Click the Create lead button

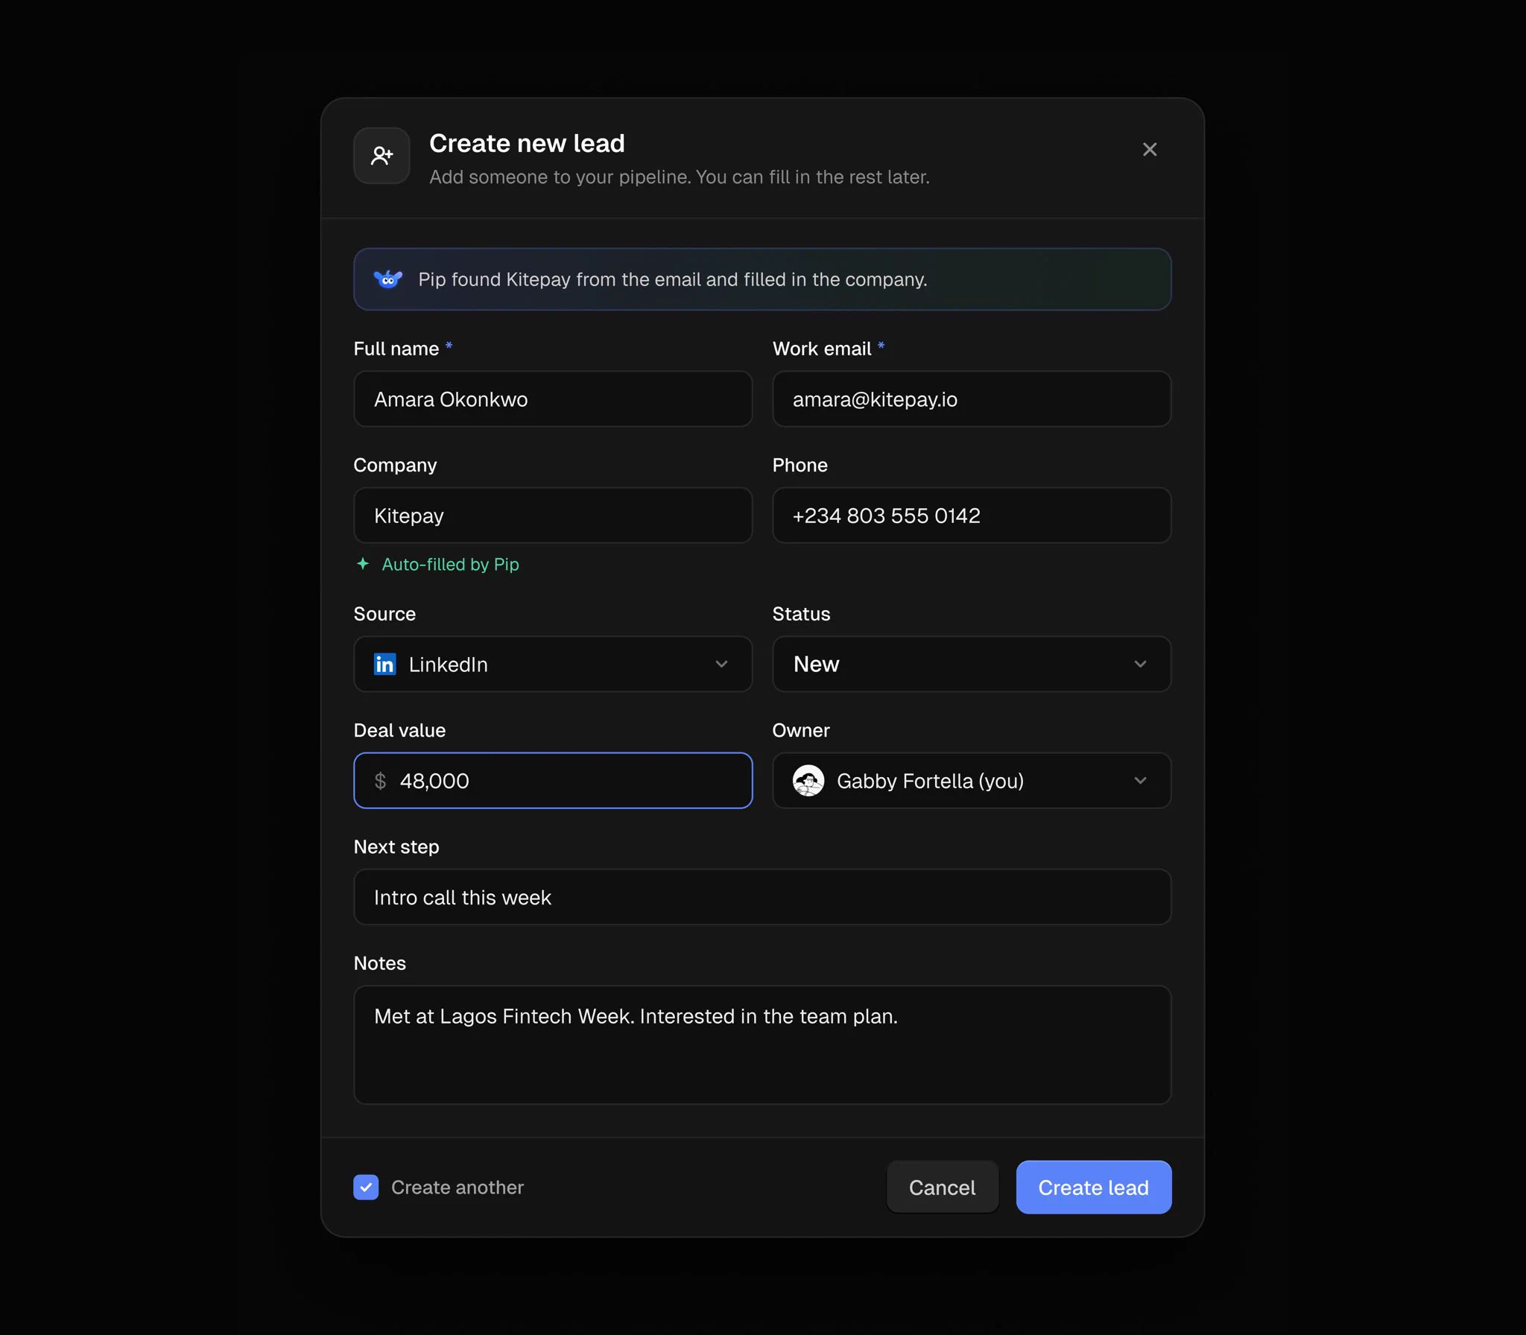(x=1093, y=1187)
